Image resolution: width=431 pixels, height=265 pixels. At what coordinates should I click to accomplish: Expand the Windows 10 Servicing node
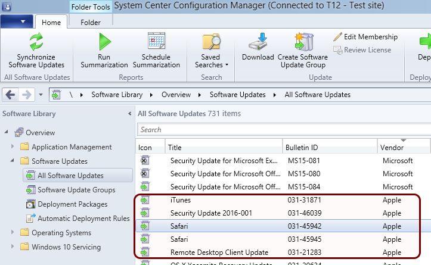[x=13, y=247]
